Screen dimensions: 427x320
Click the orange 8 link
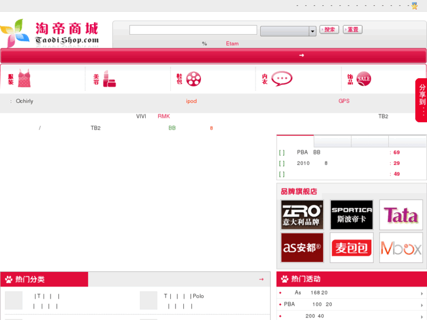[x=211, y=128]
